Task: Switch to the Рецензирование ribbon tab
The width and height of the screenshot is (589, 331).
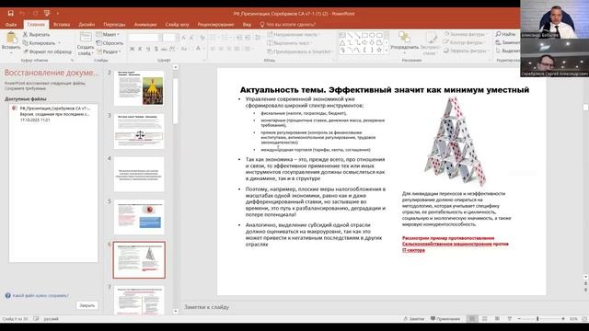Action: [215, 25]
